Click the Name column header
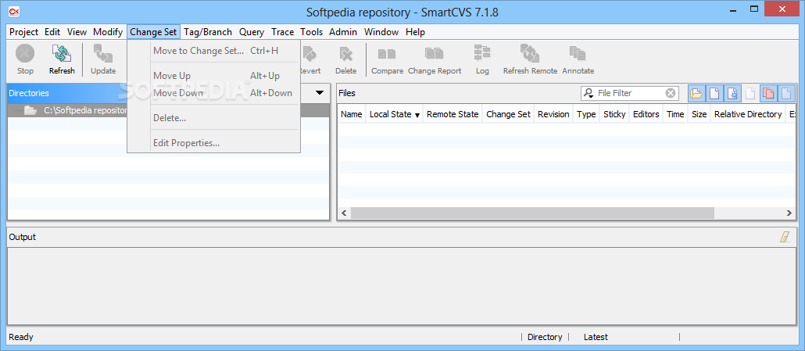805x351 pixels. coord(351,114)
